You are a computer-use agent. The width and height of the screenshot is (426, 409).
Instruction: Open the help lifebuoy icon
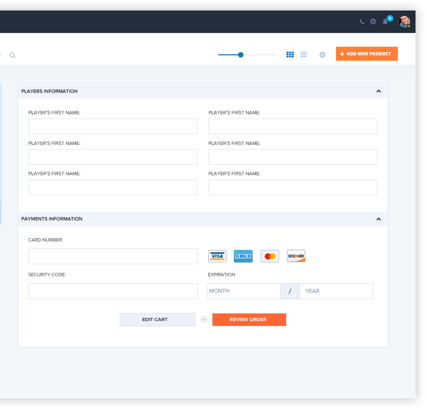pyautogui.click(x=373, y=21)
